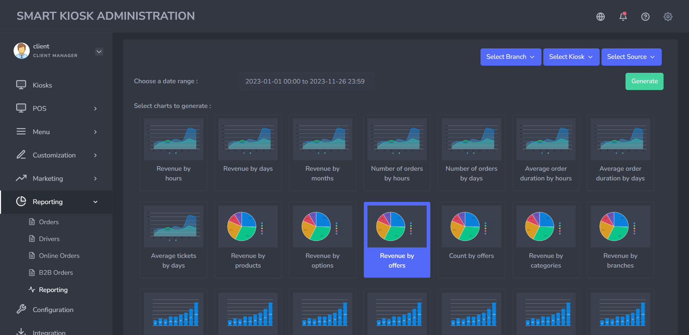
Task: Click the SMART KIOSK ADMINISTRATION title
Action: point(106,16)
